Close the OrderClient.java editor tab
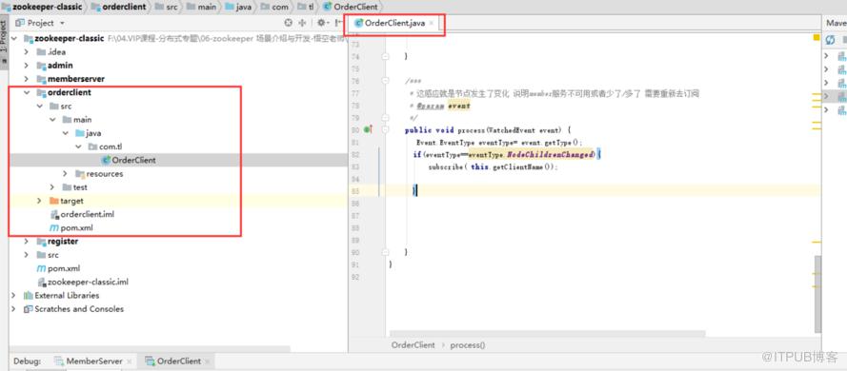The image size is (847, 371). 431,23
